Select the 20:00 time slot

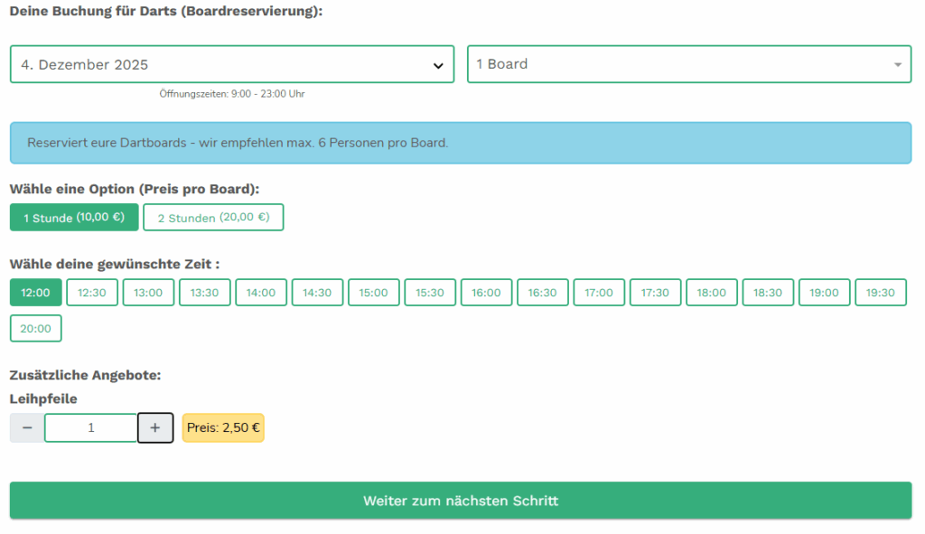click(x=36, y=329)
